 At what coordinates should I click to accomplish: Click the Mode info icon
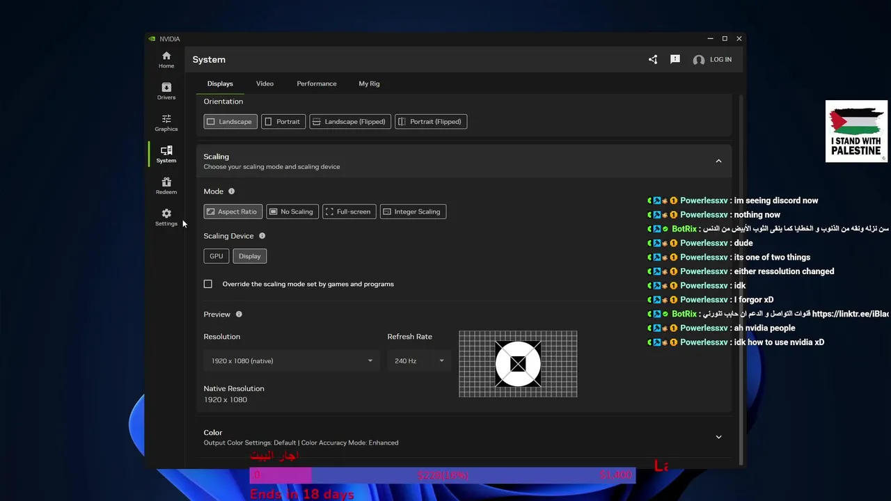232,191
